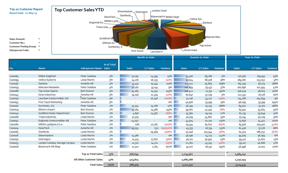The image size is (288, 173).
Task: Click the Top Customer Sales YTD chart title
Action: [x=79, y=10]
